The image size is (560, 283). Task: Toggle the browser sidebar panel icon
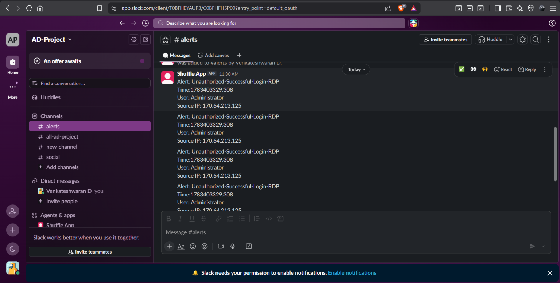pyautogui.click(x=498, y=8)
